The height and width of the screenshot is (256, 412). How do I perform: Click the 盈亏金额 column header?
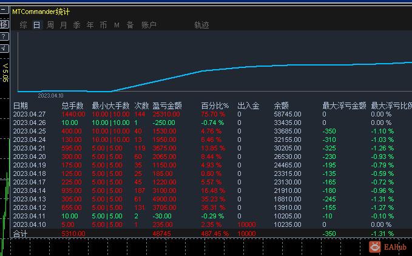tap(167, 106)
